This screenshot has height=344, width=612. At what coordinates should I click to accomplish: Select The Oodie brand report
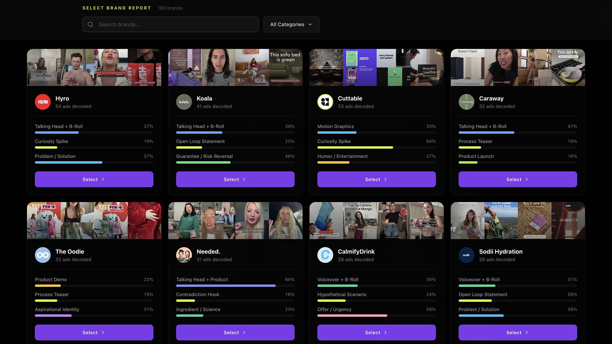click(94, 333)
